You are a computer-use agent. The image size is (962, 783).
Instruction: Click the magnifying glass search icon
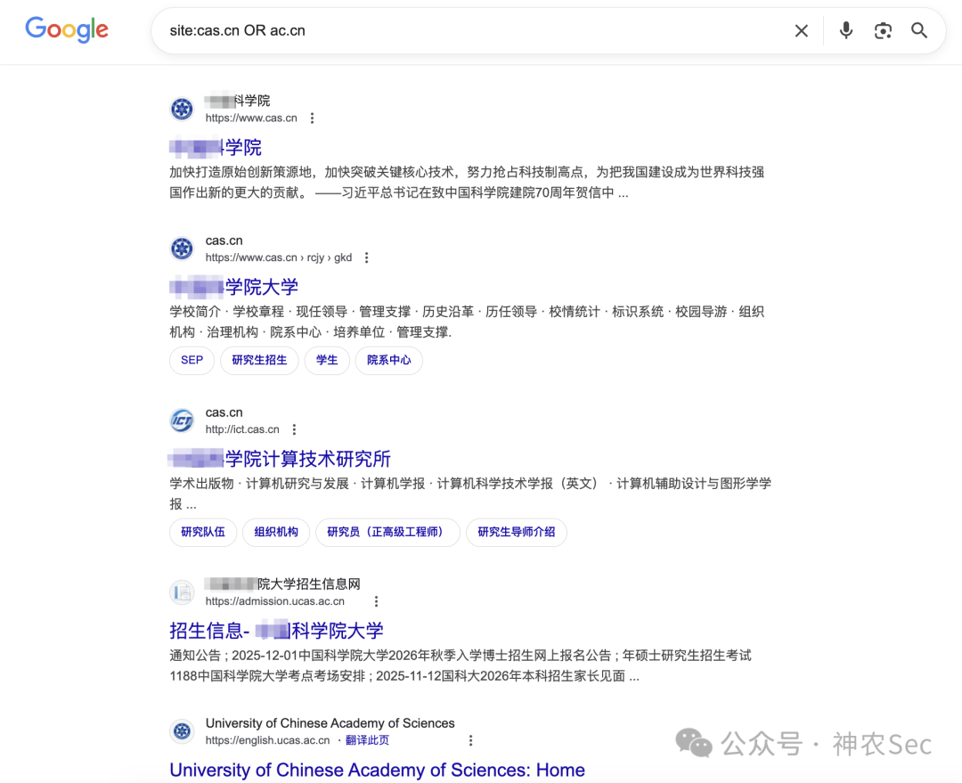(919, 30)
